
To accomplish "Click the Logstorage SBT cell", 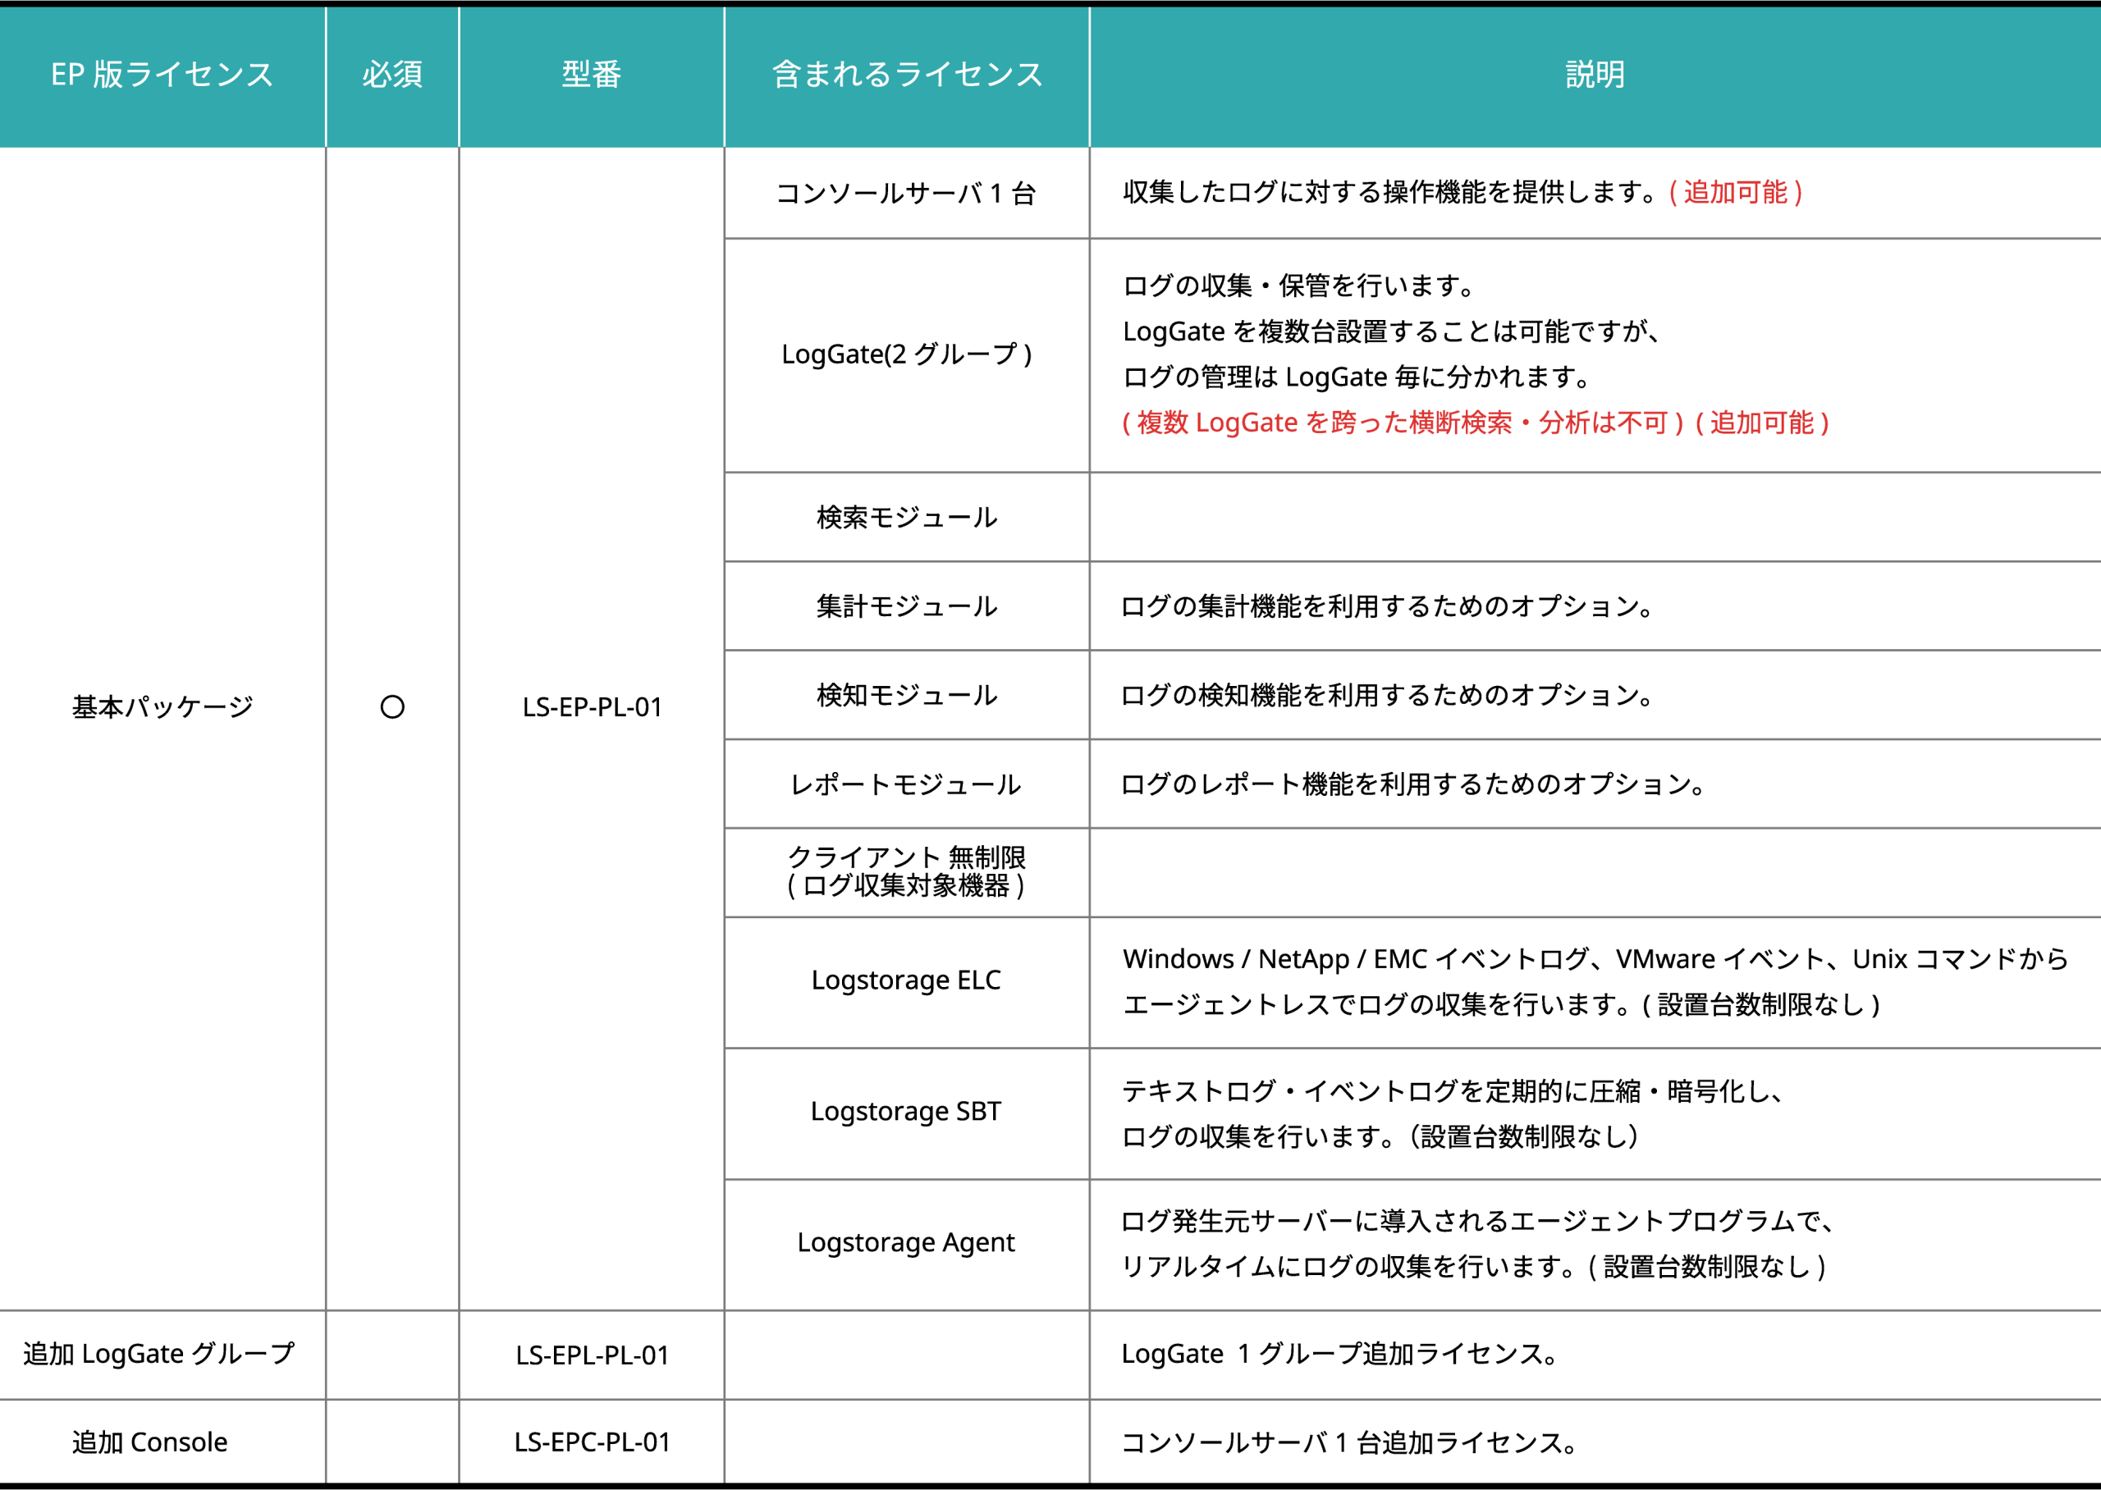I will [906, 1111].
